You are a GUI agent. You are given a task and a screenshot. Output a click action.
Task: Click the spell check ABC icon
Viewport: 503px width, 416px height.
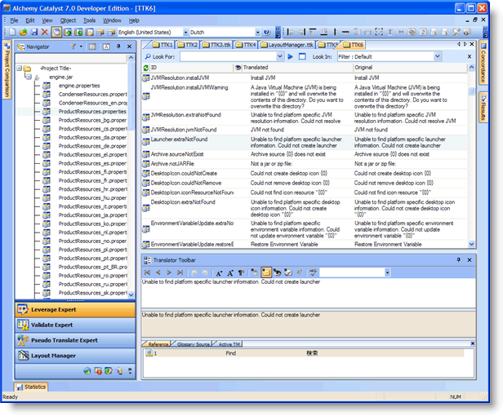pos(313,272)
